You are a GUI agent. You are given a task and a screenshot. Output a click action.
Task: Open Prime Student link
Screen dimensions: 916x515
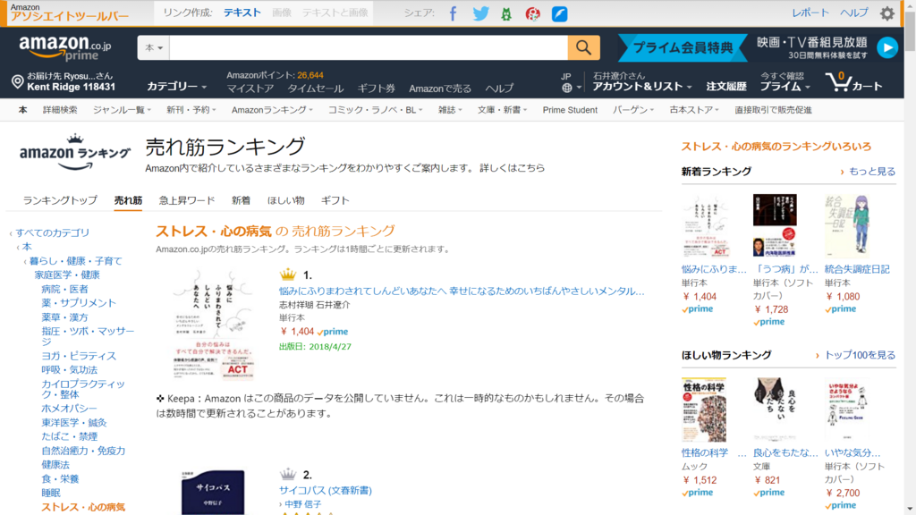point(570,110)
